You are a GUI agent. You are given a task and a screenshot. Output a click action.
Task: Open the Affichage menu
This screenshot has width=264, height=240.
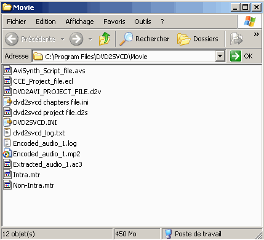[x=79, y=22]
